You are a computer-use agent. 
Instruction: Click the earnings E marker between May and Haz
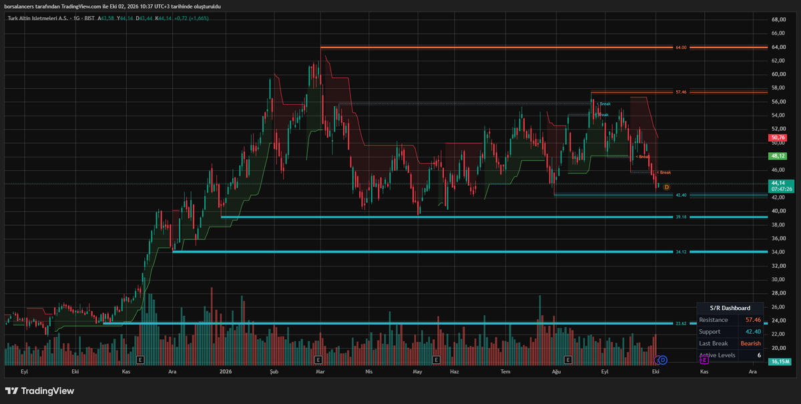pos(436,359)
